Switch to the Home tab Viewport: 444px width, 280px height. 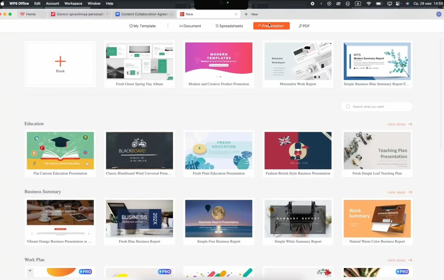(32, 14)
